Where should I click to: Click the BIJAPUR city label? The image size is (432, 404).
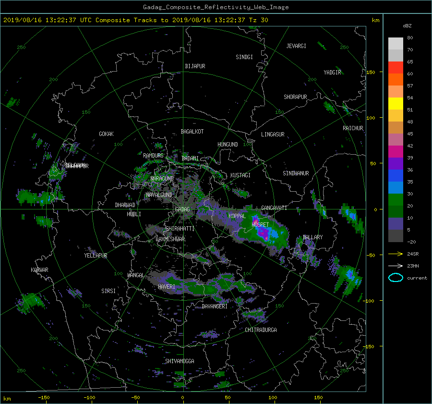pyautogui.click(x=195, y=66)
